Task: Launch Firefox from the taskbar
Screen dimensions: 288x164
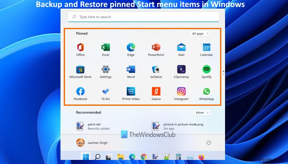Action: [202, 157]
